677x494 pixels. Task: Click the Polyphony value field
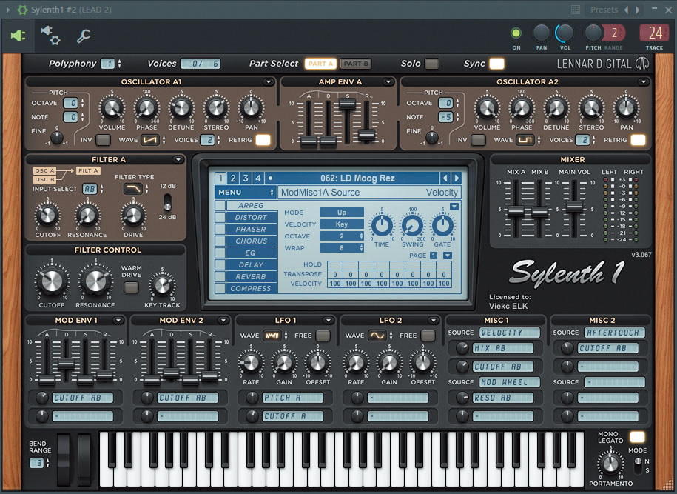click(x=107, y=64)
